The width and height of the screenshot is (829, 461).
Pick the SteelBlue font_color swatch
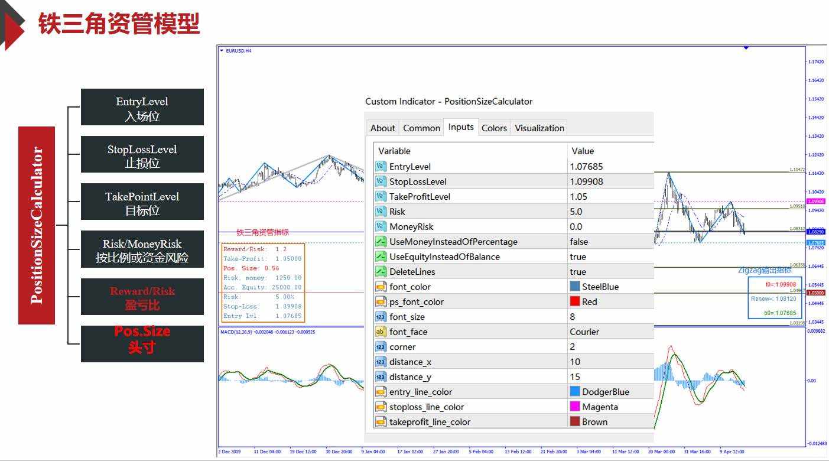[575, 287]
